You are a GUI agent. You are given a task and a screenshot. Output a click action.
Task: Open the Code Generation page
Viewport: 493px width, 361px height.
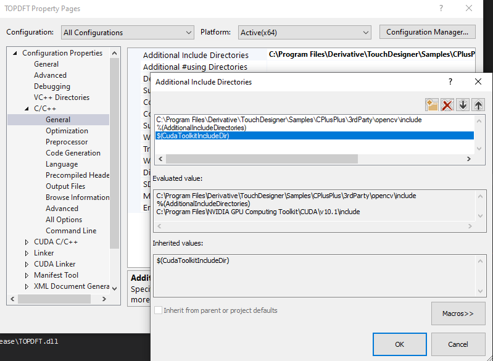pyautogui.click(x=73, y=153)
